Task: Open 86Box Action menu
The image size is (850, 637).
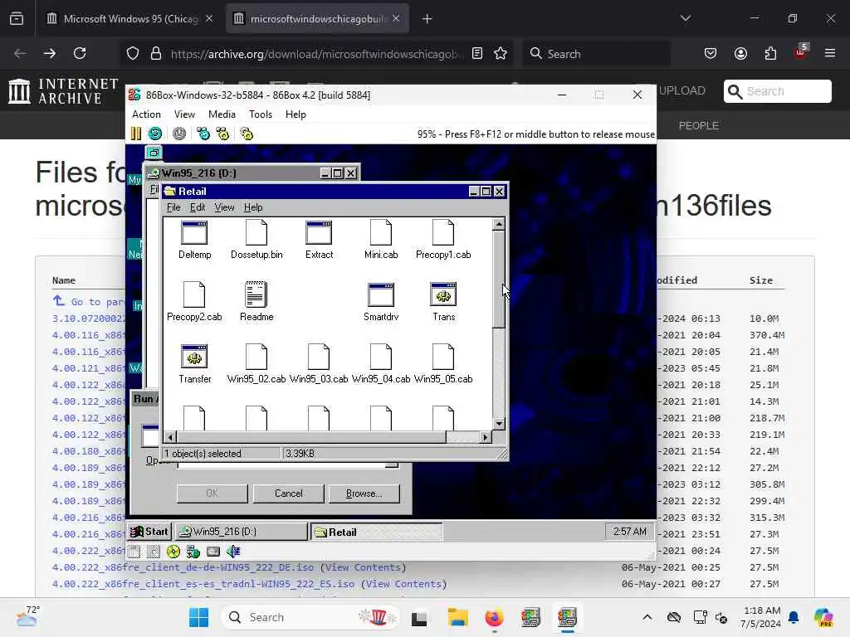Action: pos(146,114)
